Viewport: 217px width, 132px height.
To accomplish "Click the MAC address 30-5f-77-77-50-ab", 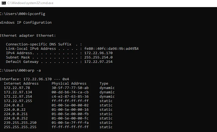I will 70,88.
